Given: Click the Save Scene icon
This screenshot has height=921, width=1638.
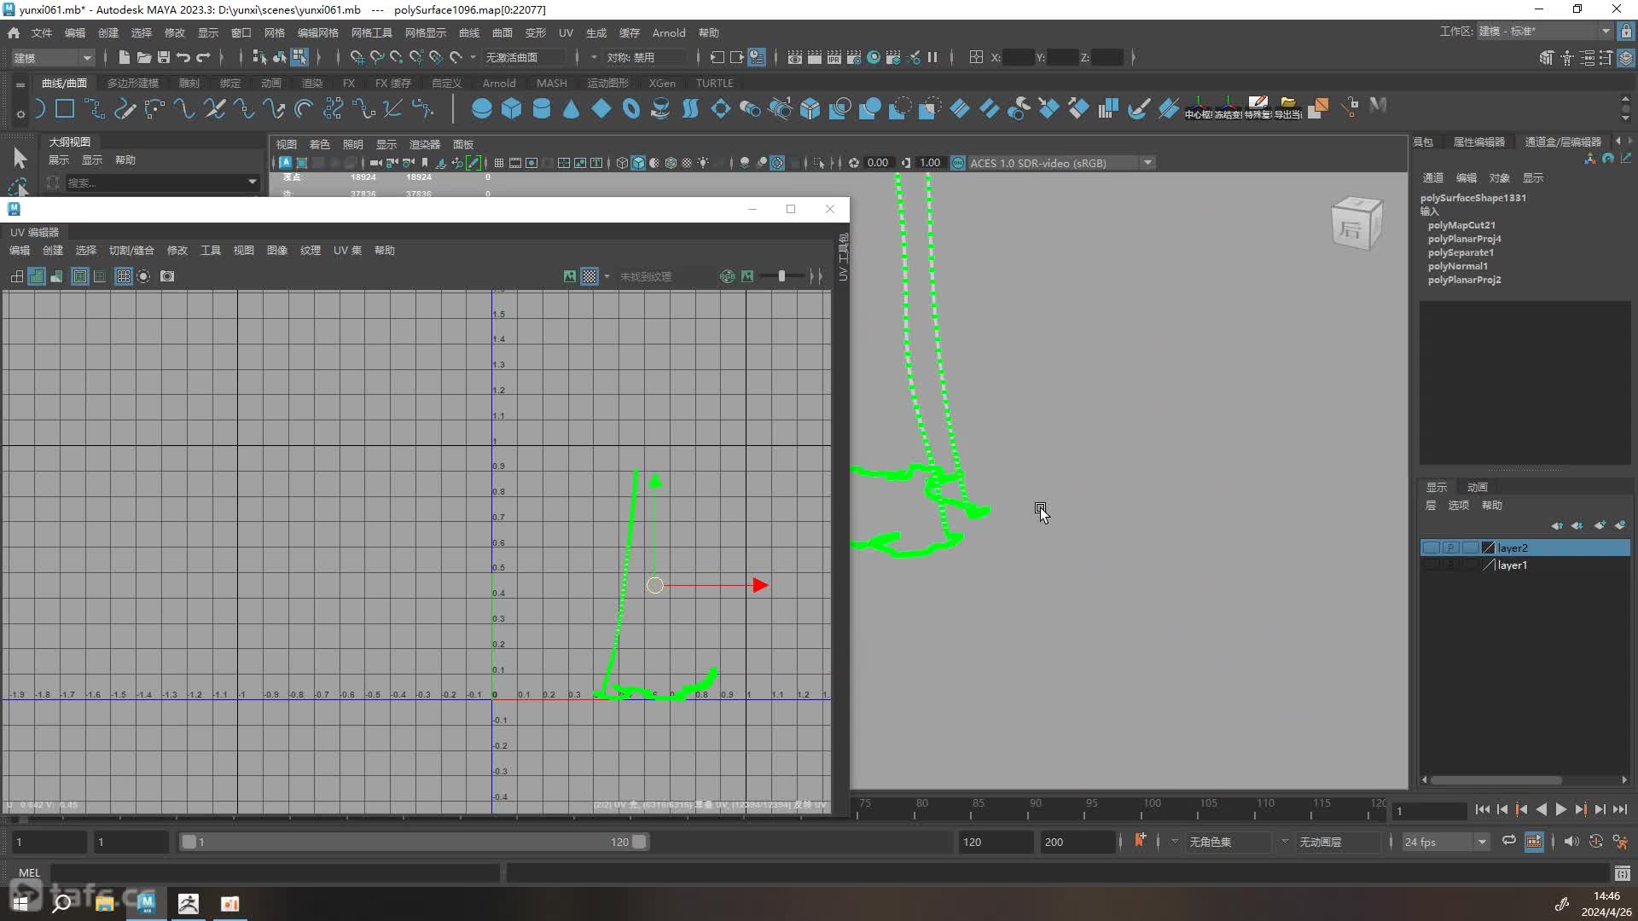Looking at the screenshot, I should 164,57.
